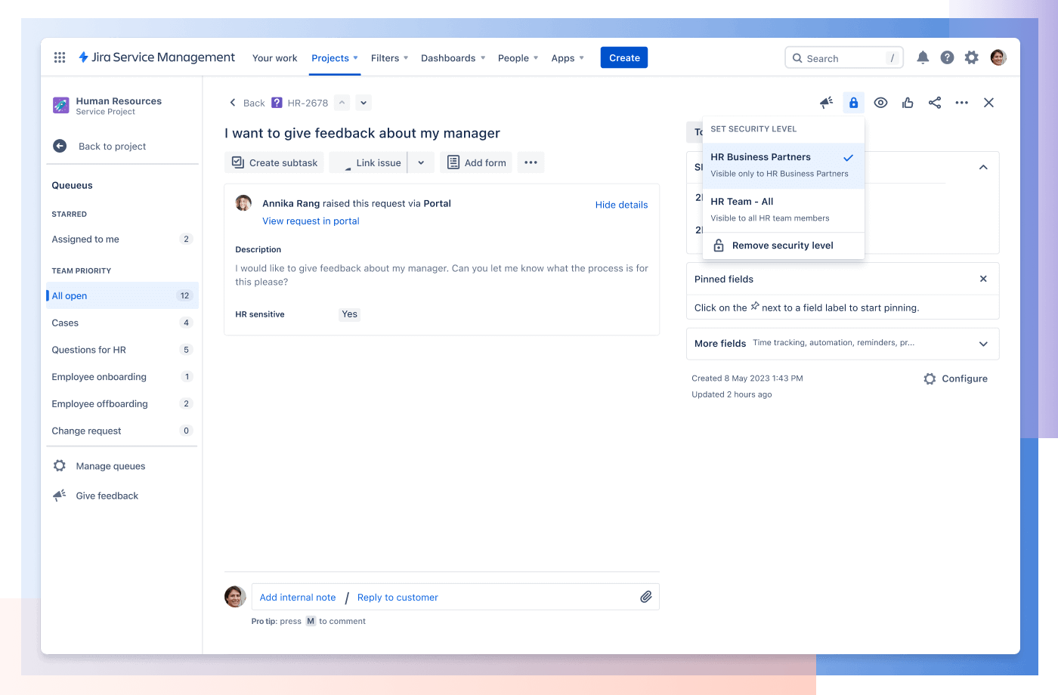Expand the More fields section
This screenshot has height=695, width=1058.
click(x=983, y=343)
